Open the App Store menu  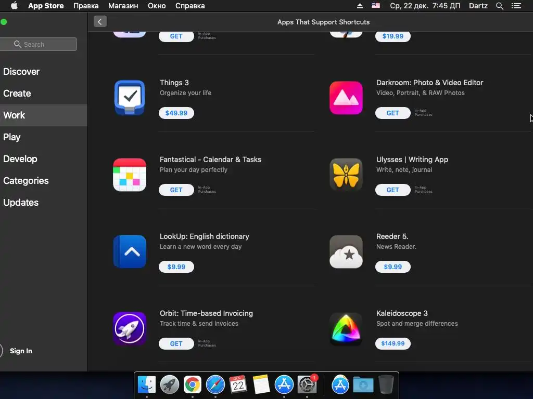coord(46,6)
